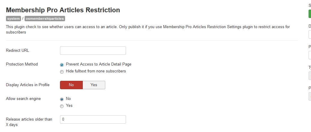Click the Allow search engine label
Viewport: 311px width, 132px height.
click(23, 98)
